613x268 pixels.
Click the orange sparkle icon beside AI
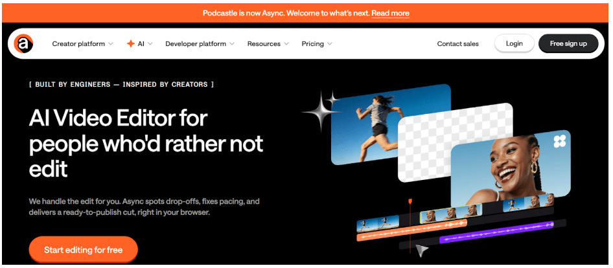131,44
